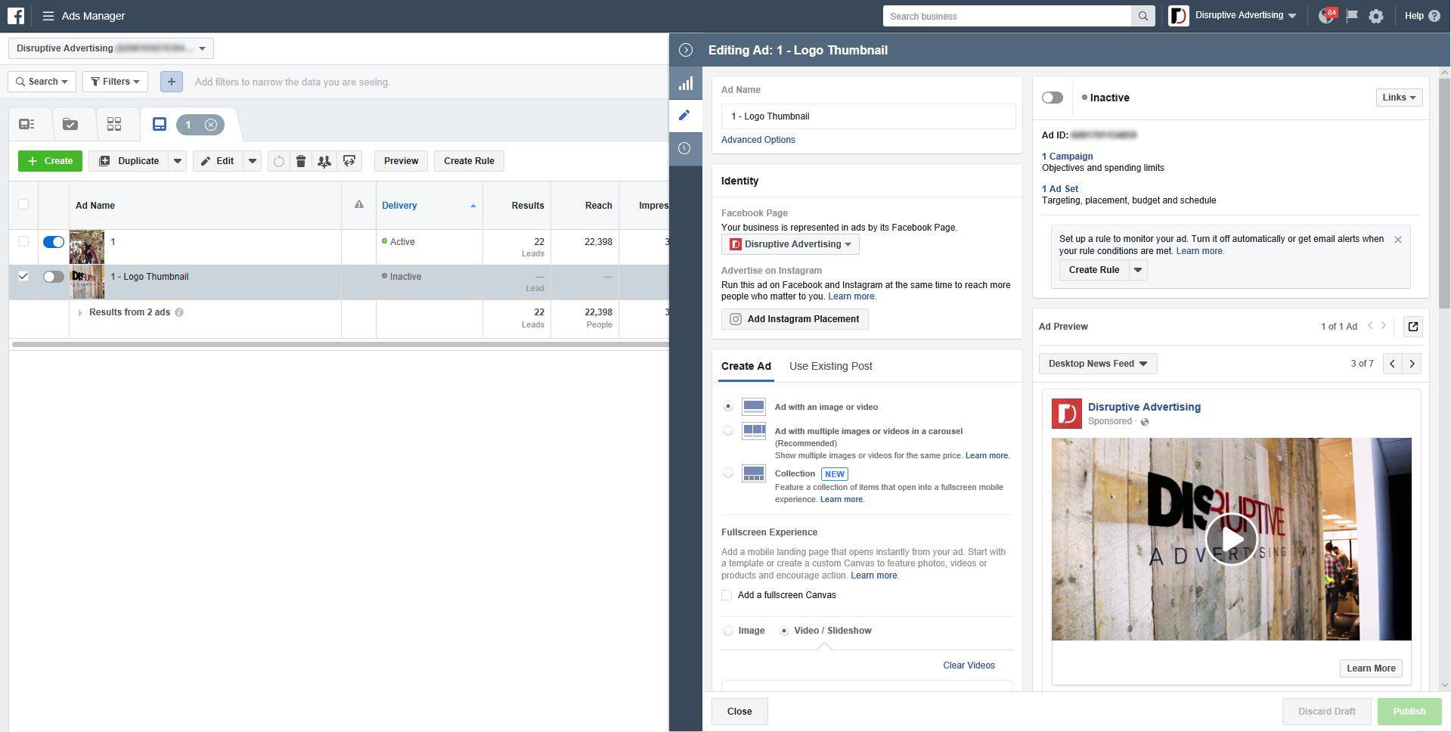Click the Preview button
The height and width of the screenshot is (732, 1451).
(401, 161)
